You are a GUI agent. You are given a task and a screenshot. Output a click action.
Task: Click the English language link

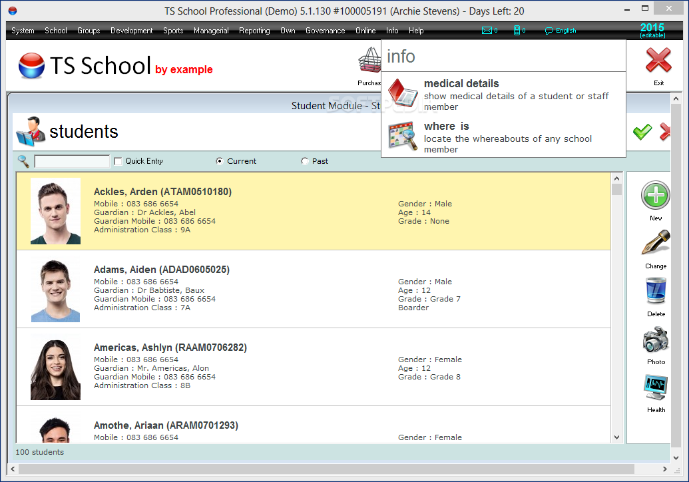(x=566, y=31)
